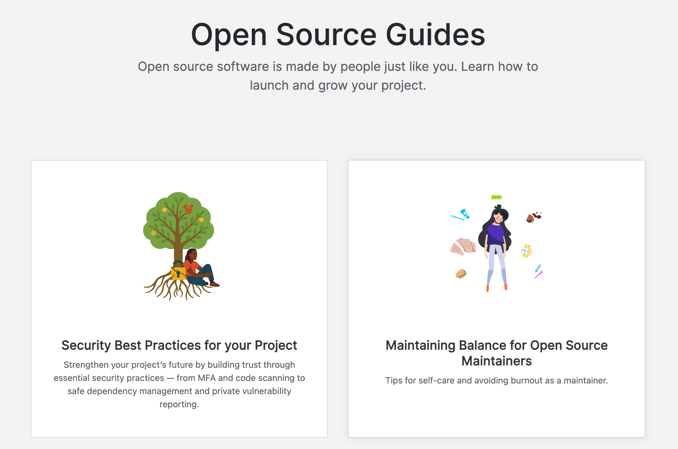This screenshot has width=678, height=449.
Task: Click the blue and pink pens
Action: tap(538, 272)
